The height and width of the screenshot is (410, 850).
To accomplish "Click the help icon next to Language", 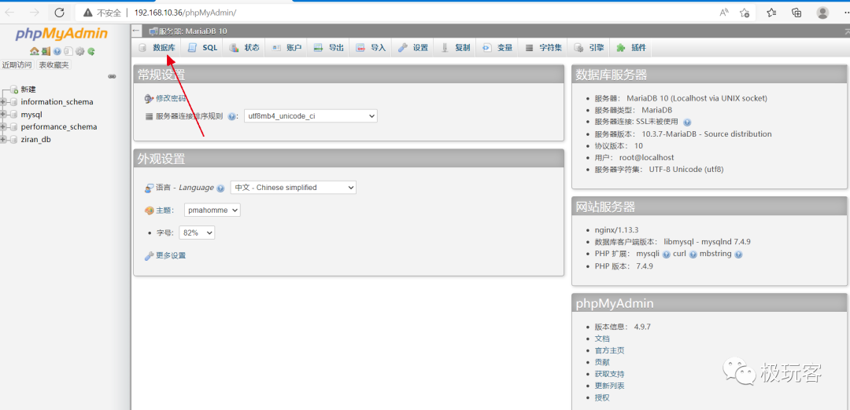I will tap(220, 189).
